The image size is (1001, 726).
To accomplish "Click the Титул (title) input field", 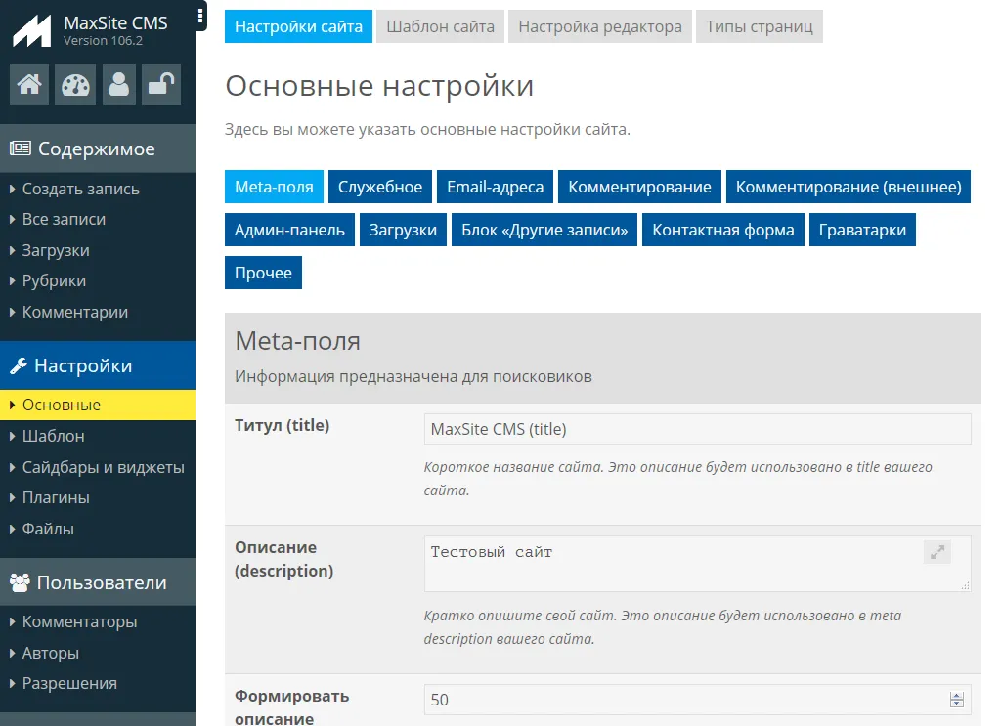I will [697, 429].
